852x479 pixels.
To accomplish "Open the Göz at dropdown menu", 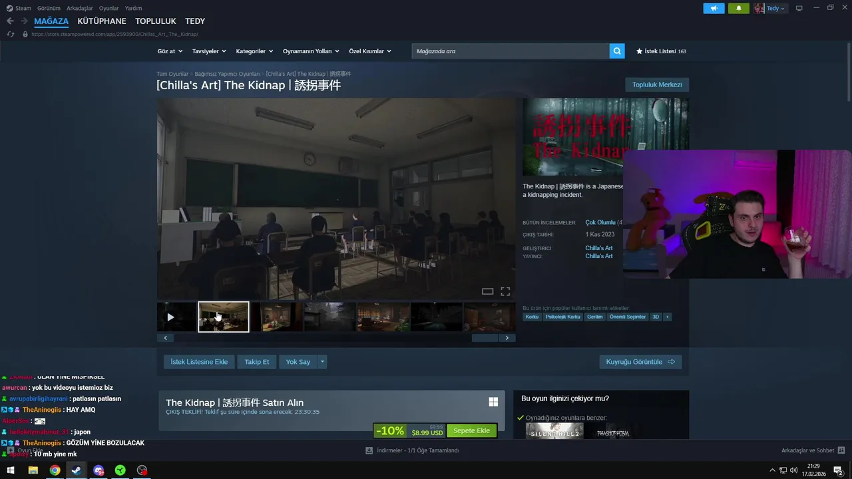I will point(169,51).
